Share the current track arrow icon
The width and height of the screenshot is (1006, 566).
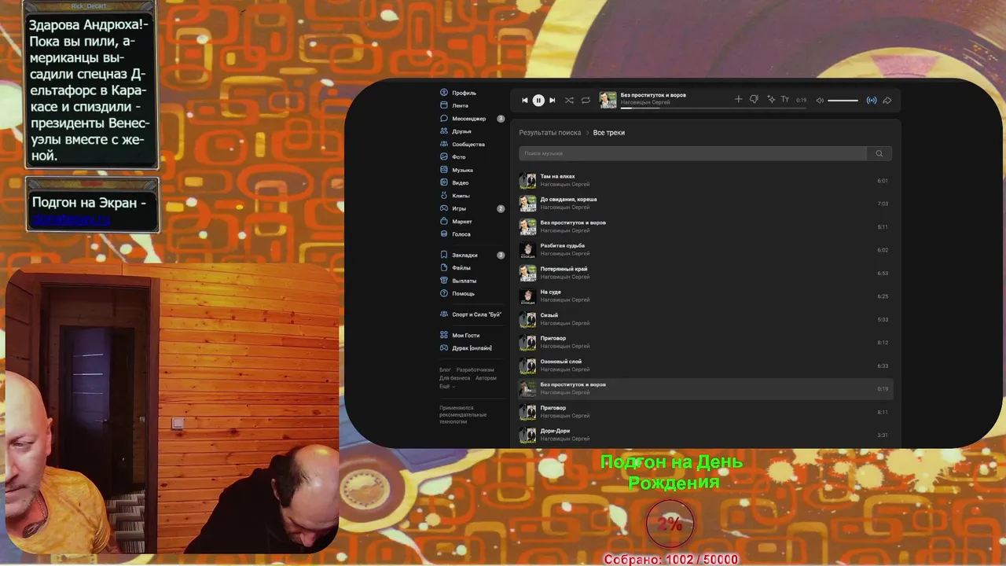[887, 100]
